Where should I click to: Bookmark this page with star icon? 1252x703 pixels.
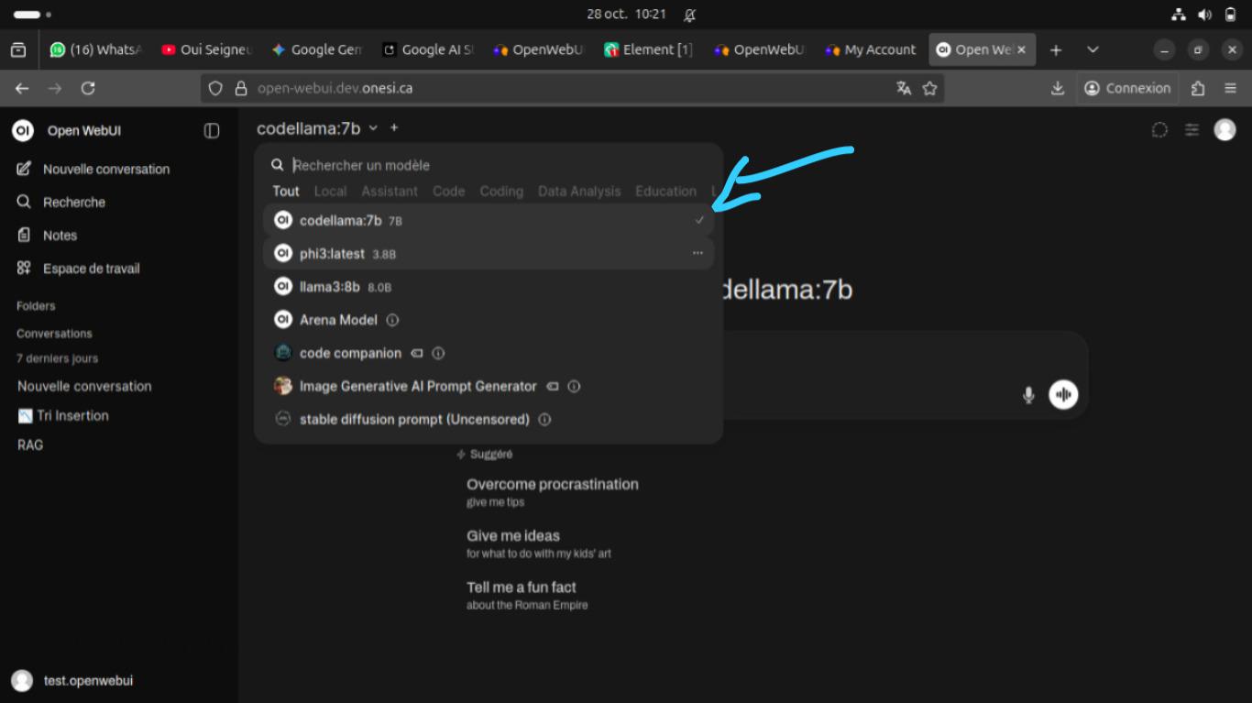click(929, 88)
